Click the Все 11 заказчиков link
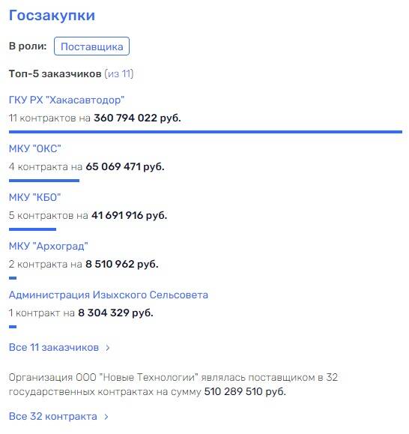Image resolution: width=409 pixels, height=434 pixels. pyautogui.click(x=54, y=347)
